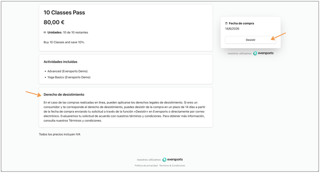The image size is (320, 173).
Task: Click the nosotros utilizamos text in footer
Action: (149, 160)
